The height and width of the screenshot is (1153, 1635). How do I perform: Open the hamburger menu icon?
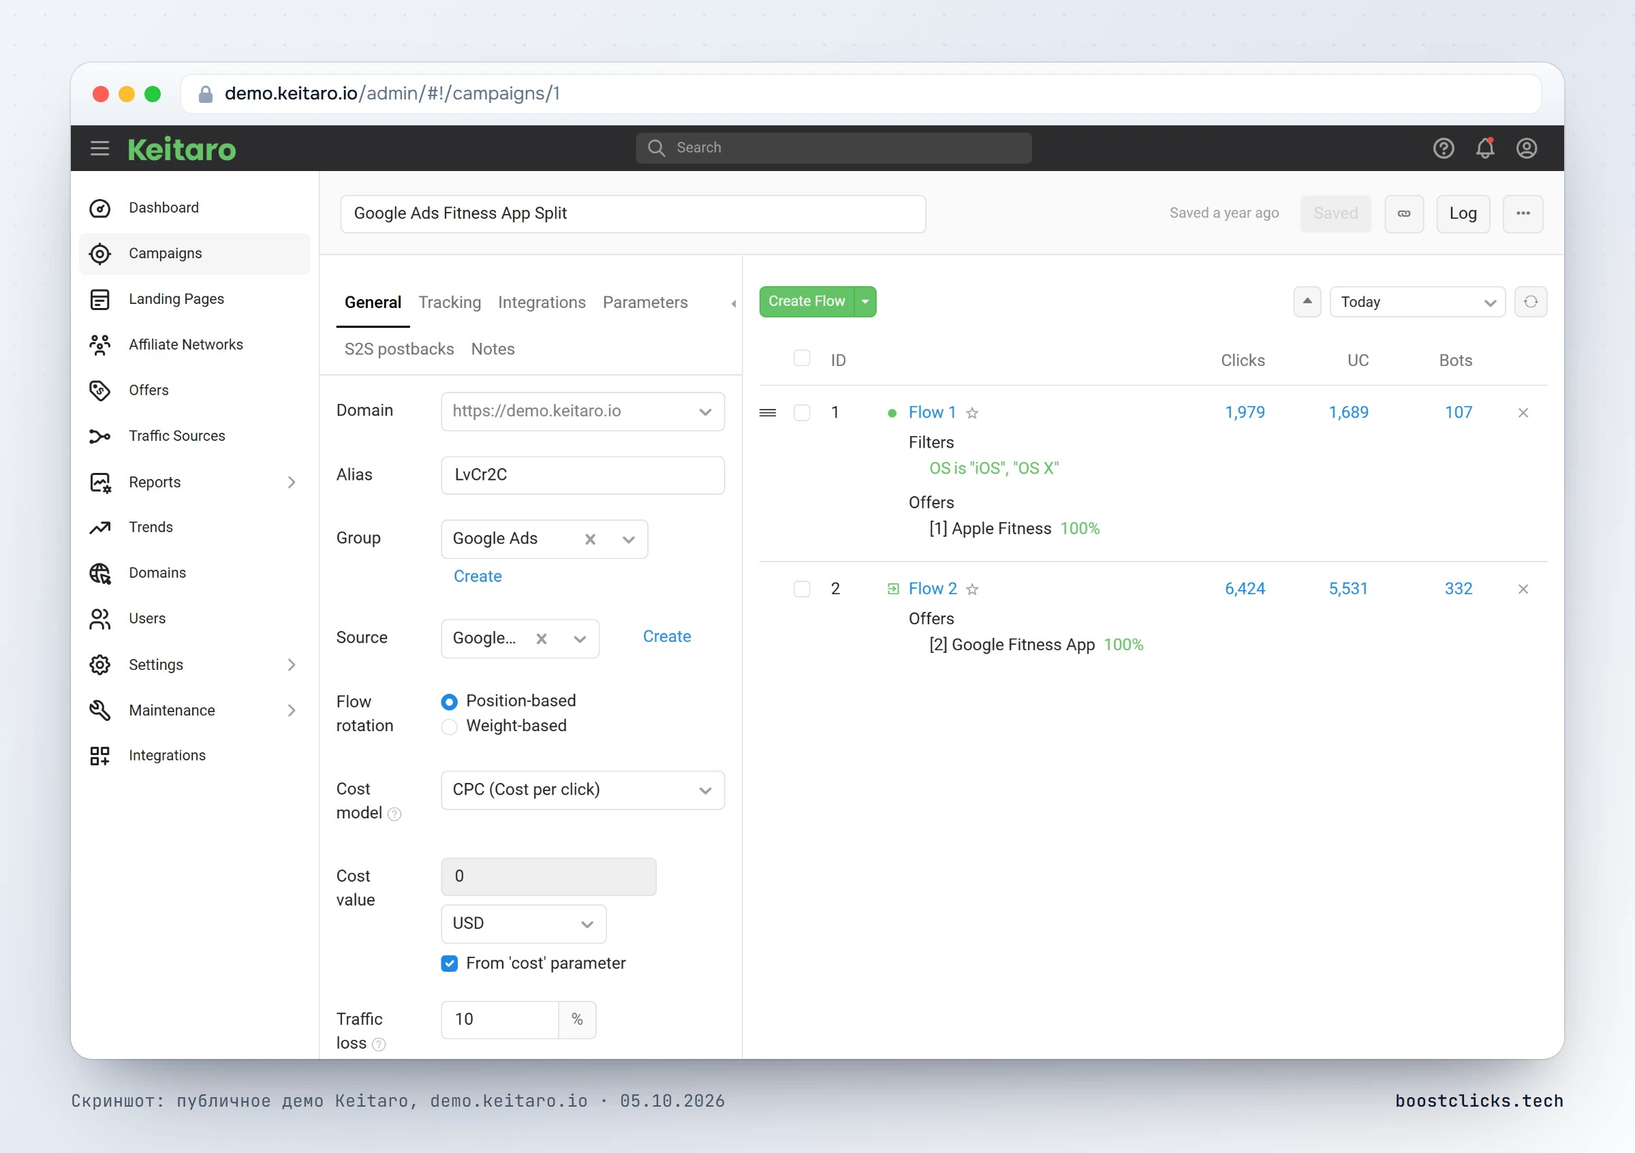pos(99,148)
